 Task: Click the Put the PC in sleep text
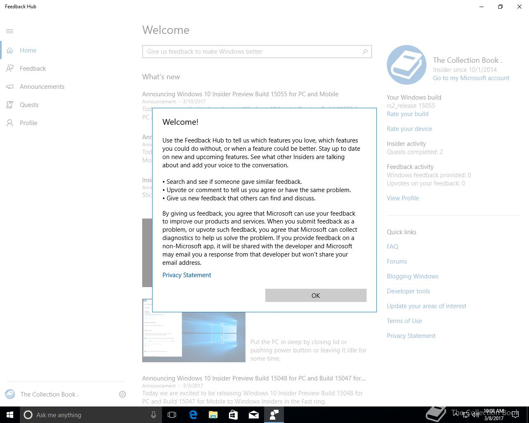pyautogui.click(x=308, y=350)
